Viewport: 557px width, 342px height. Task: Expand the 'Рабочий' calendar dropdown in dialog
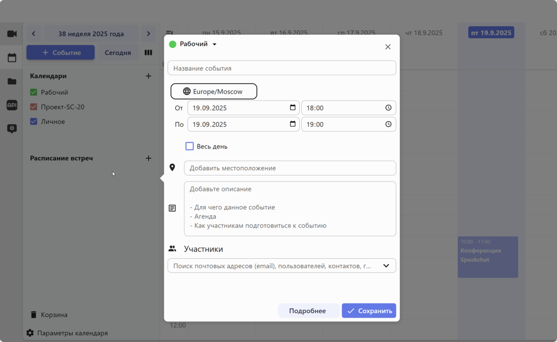click(x=214, y=45)
